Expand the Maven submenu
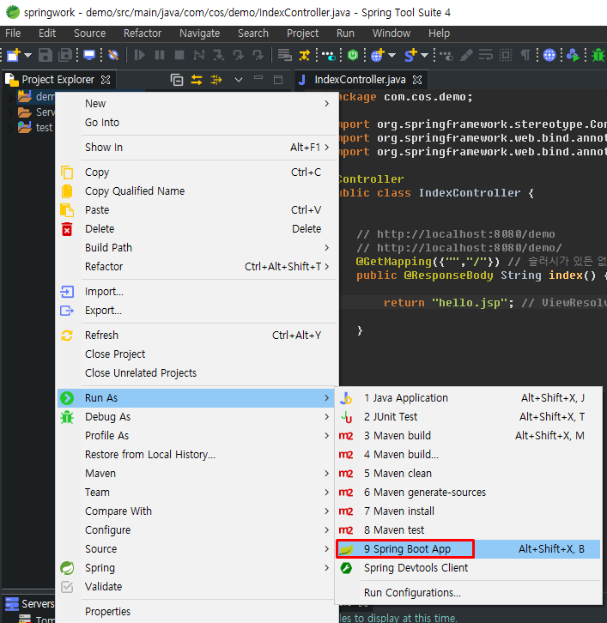The width and height of the screenshot is (607, 623). tap(197, 474)
